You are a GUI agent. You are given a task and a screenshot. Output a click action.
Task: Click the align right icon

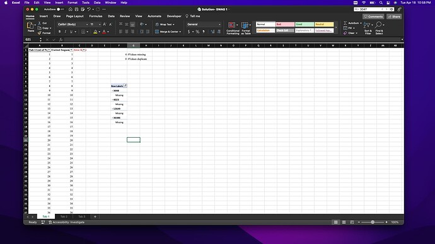coord(132,31)
